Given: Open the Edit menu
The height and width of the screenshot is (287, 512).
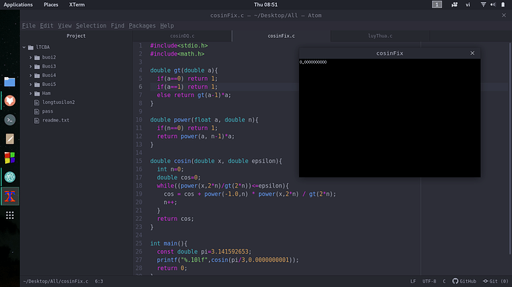Looking at the screenshot, I should [x=46, y=26].
